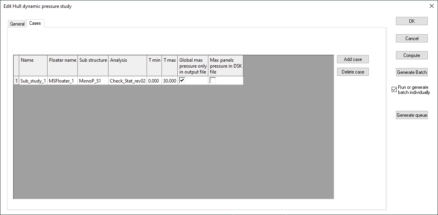
Task: Click the Floater name column header
Action: click(63, 66)
